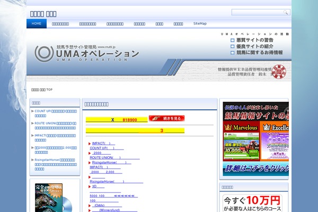Viewport: 318px width, 212px height.
Task: Click red triangle beside (Odds) link
Action: click(90, 206)
